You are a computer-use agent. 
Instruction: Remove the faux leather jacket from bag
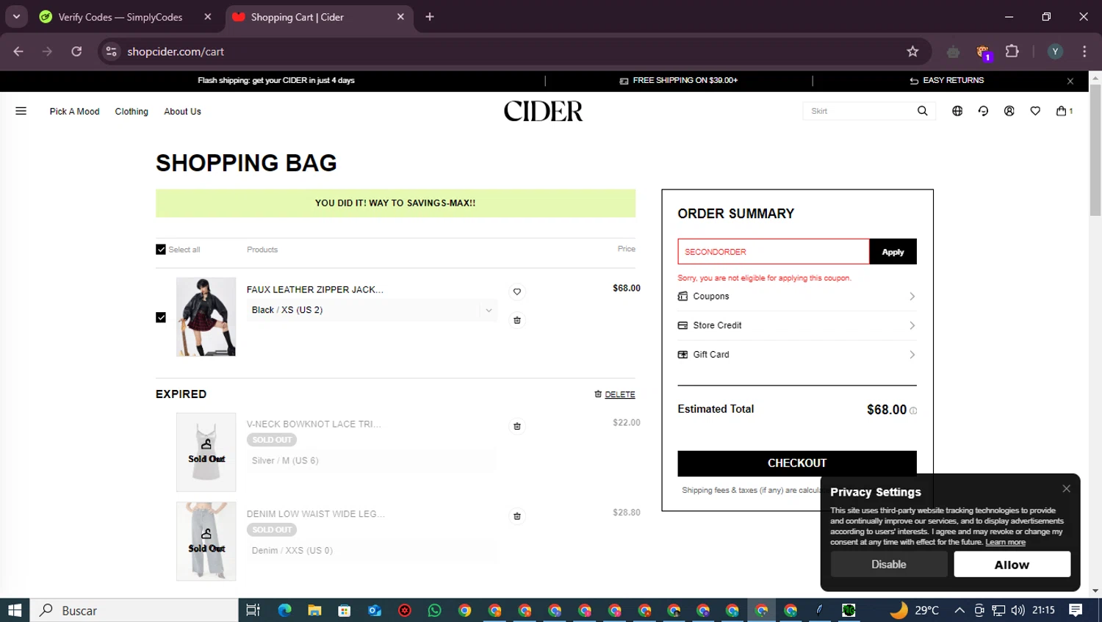click(517, 320)
